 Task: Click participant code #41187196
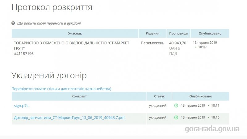24,54
